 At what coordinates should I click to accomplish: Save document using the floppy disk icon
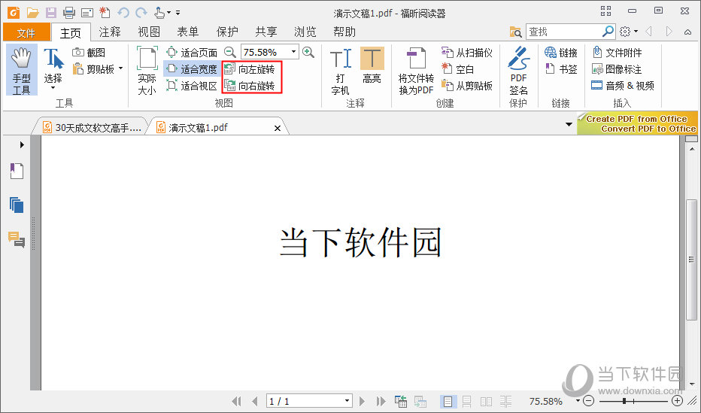coord(51,13)
